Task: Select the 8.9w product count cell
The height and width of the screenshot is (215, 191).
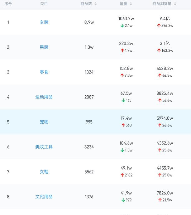Action: (89, 22)
